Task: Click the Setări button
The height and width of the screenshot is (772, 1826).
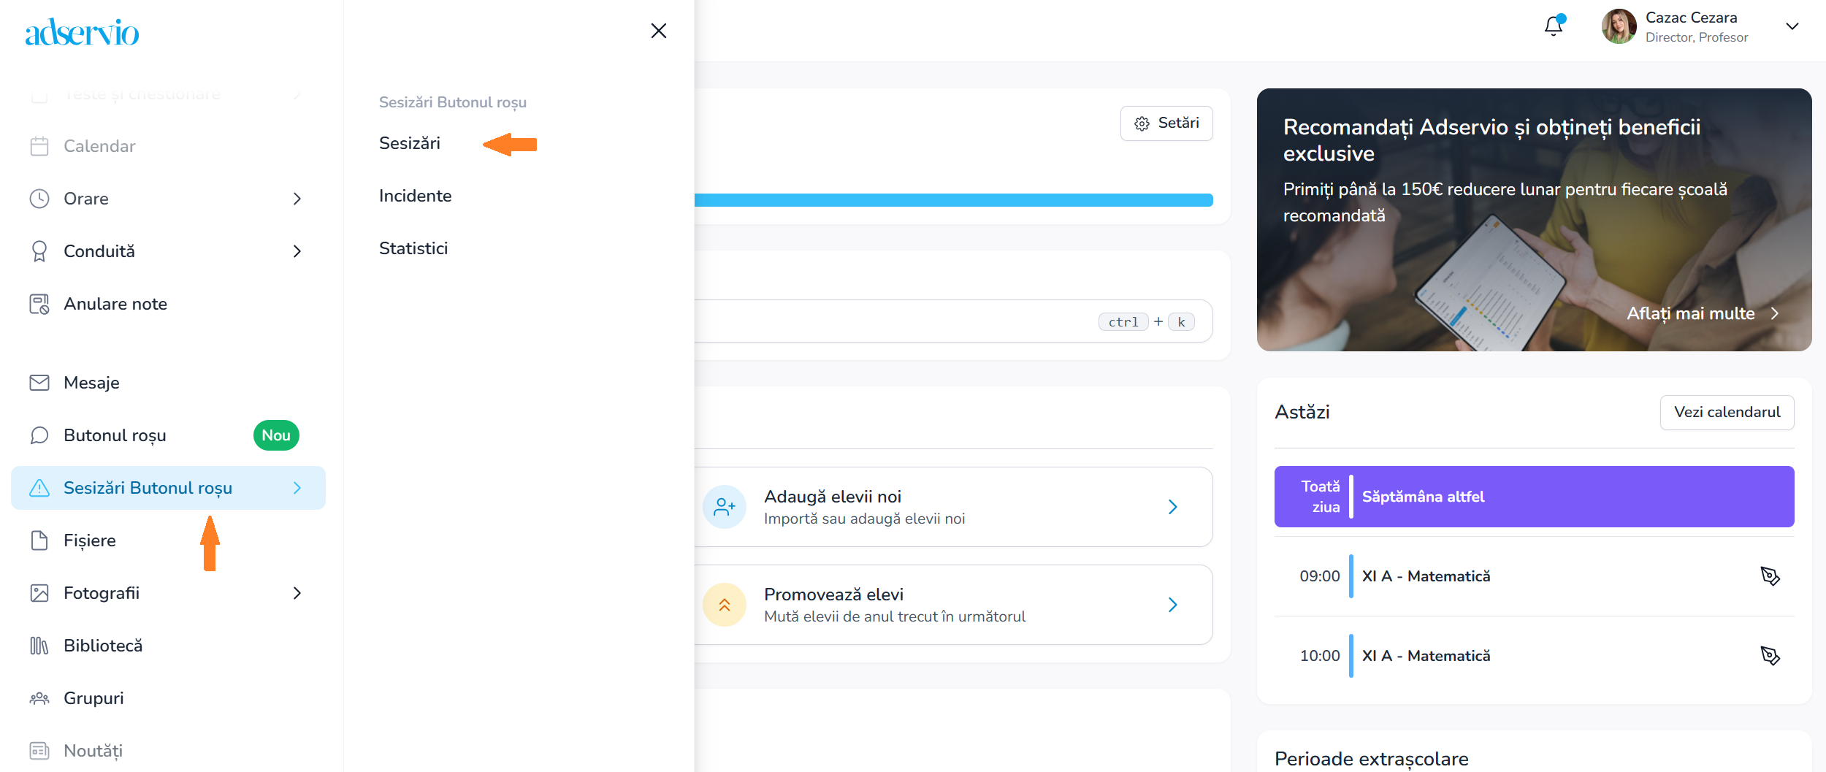Action: tap(1166, 123)
